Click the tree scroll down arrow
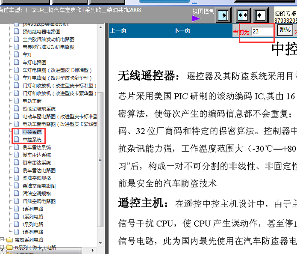This screenshot has width=297, height=254. pyautogui.click(x=100, y=243)
